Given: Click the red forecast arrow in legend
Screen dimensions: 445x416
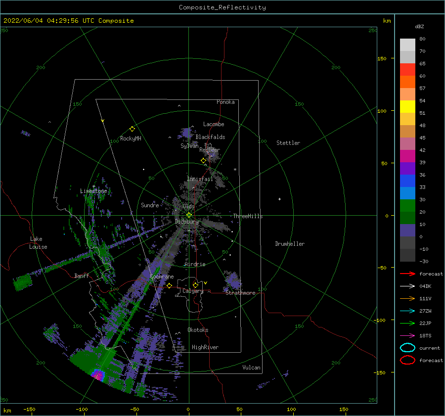Looking at the screenshot, I should [x=407, y=274].
